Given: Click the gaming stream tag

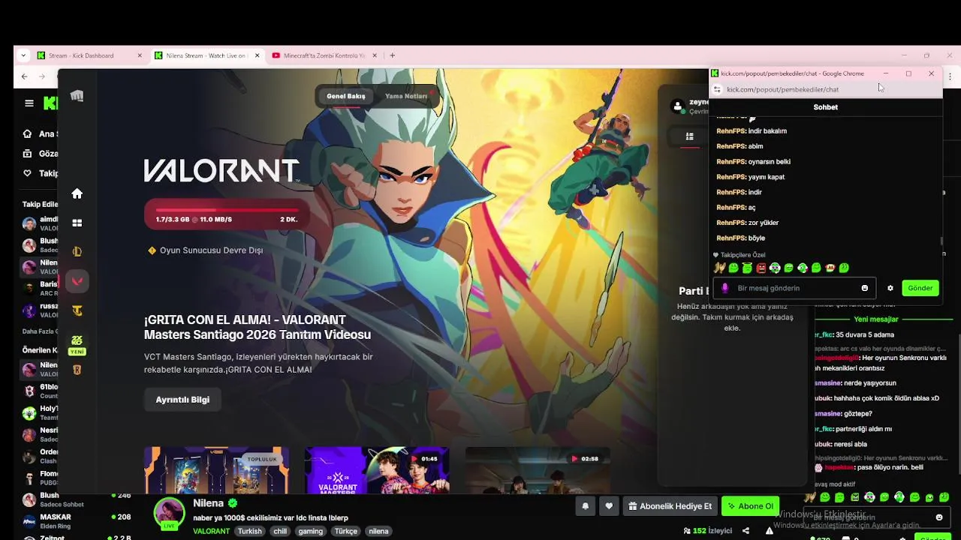Looking at the screenshot, I should (x=310, y=531).
